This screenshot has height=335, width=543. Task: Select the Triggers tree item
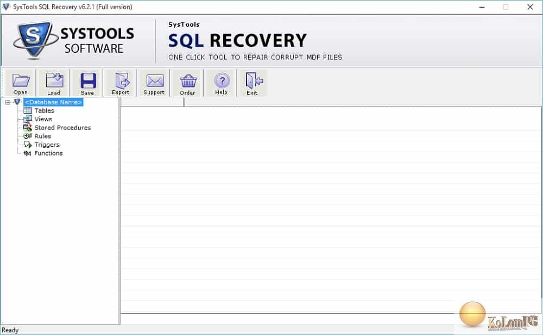click(x=47, y=145)
